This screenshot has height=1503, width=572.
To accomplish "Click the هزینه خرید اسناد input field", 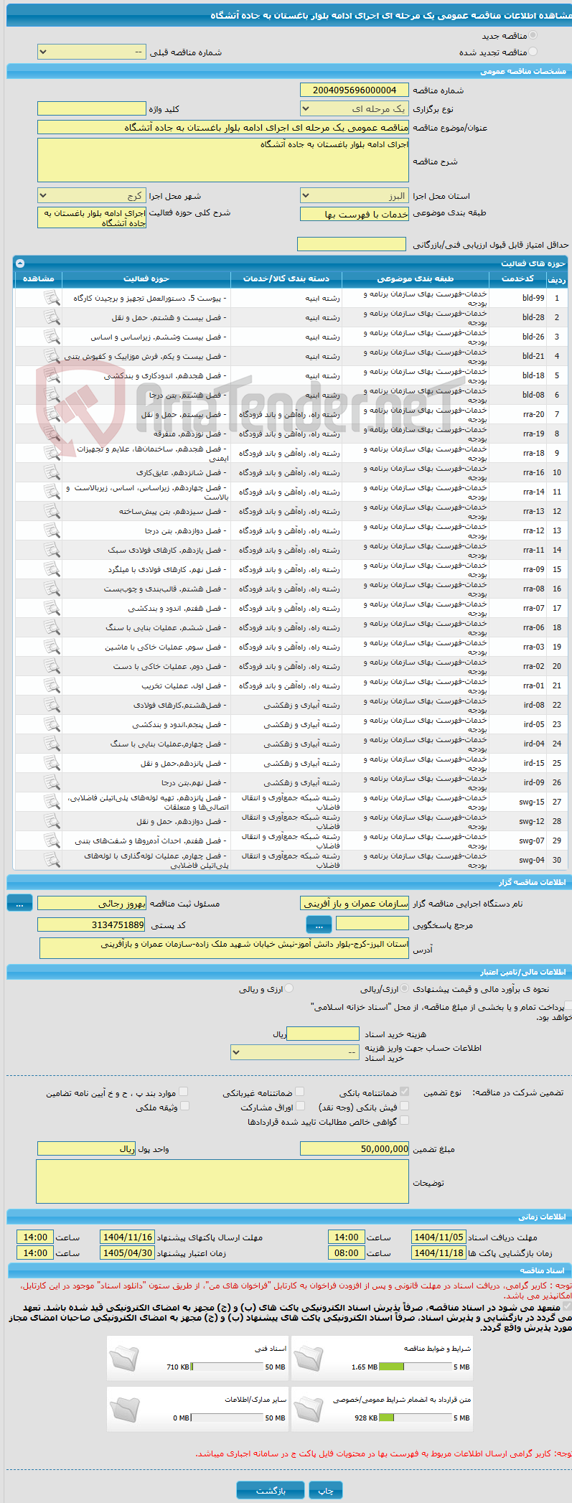I will [x=322, y=1034].
